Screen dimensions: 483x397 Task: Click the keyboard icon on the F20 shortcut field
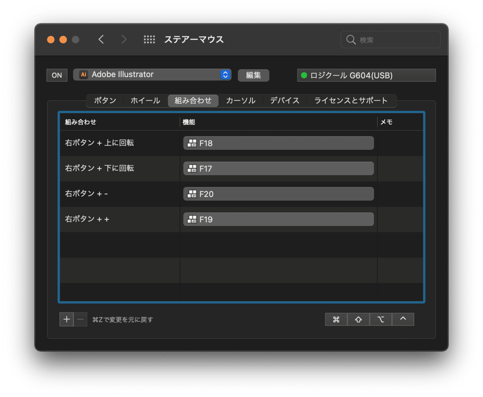coord(191,194)
